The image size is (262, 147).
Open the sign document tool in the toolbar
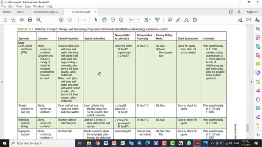click(x=187, y=20)
